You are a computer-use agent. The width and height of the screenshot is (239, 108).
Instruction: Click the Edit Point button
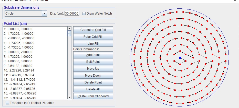pos(93,62)
